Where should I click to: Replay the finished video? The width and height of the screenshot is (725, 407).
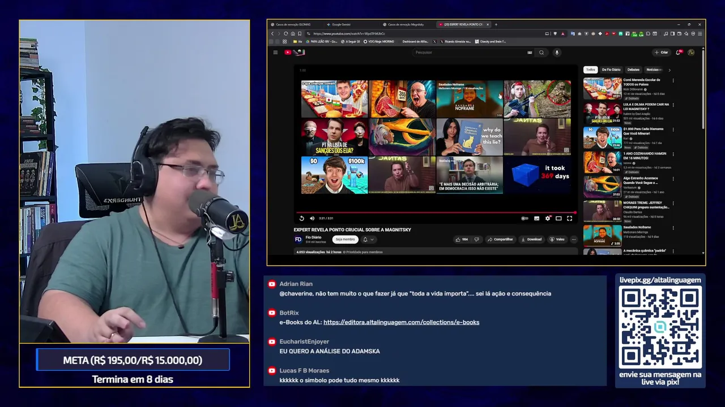[301, 218]
